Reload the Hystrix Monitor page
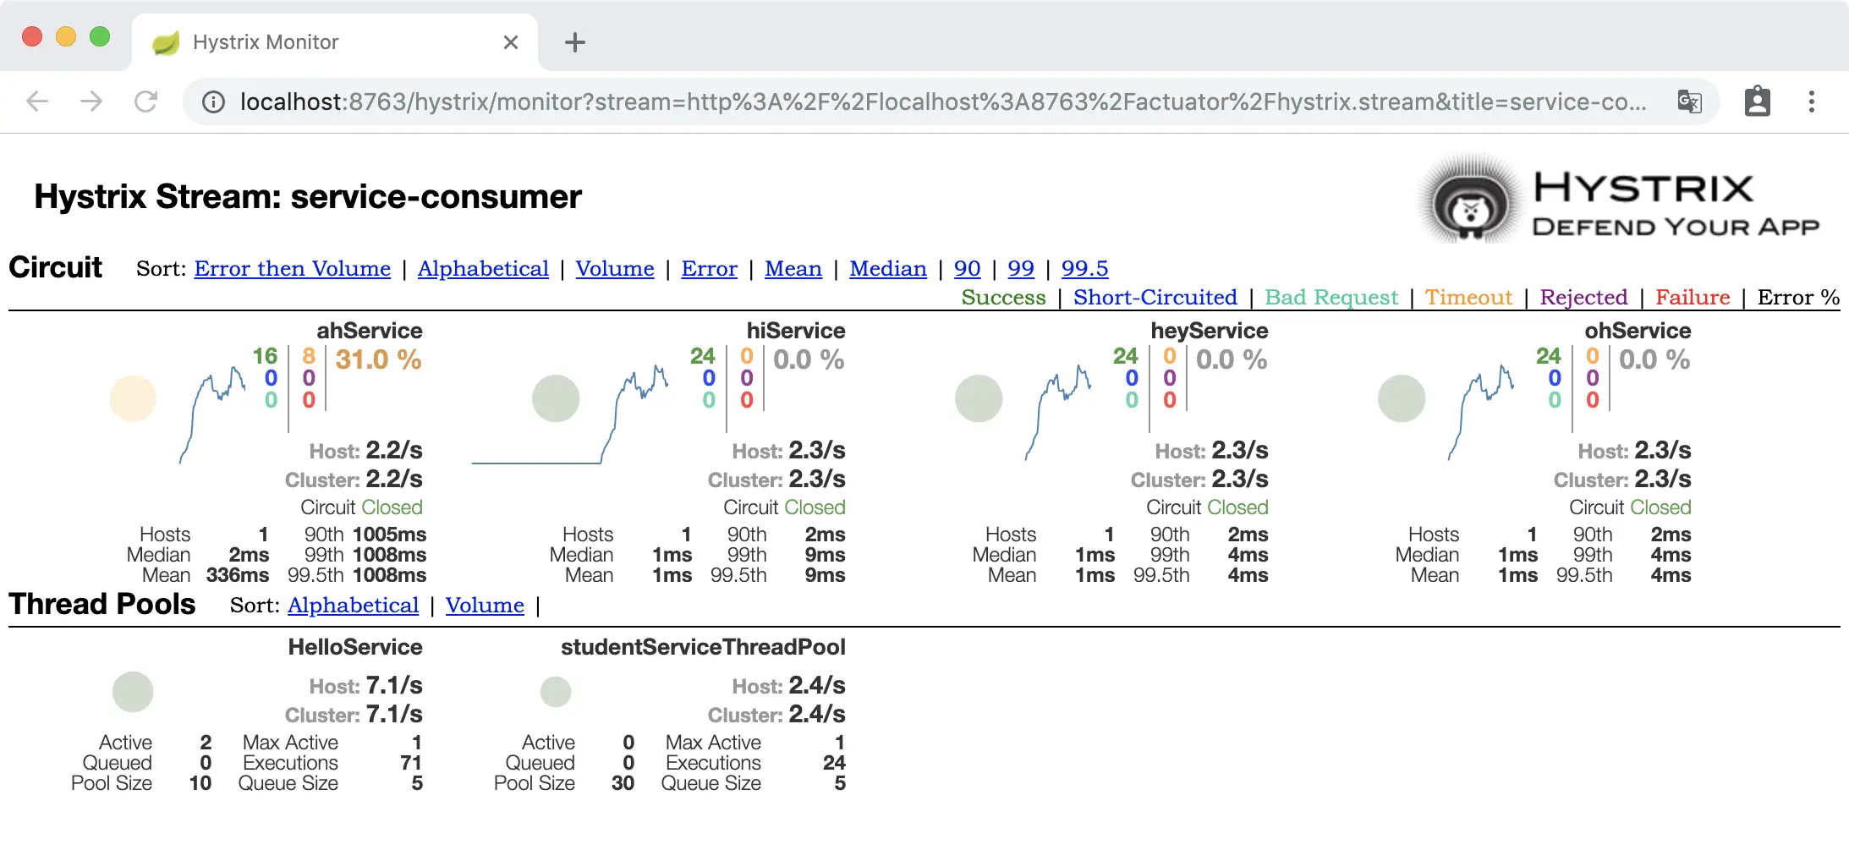 (146, 102)
